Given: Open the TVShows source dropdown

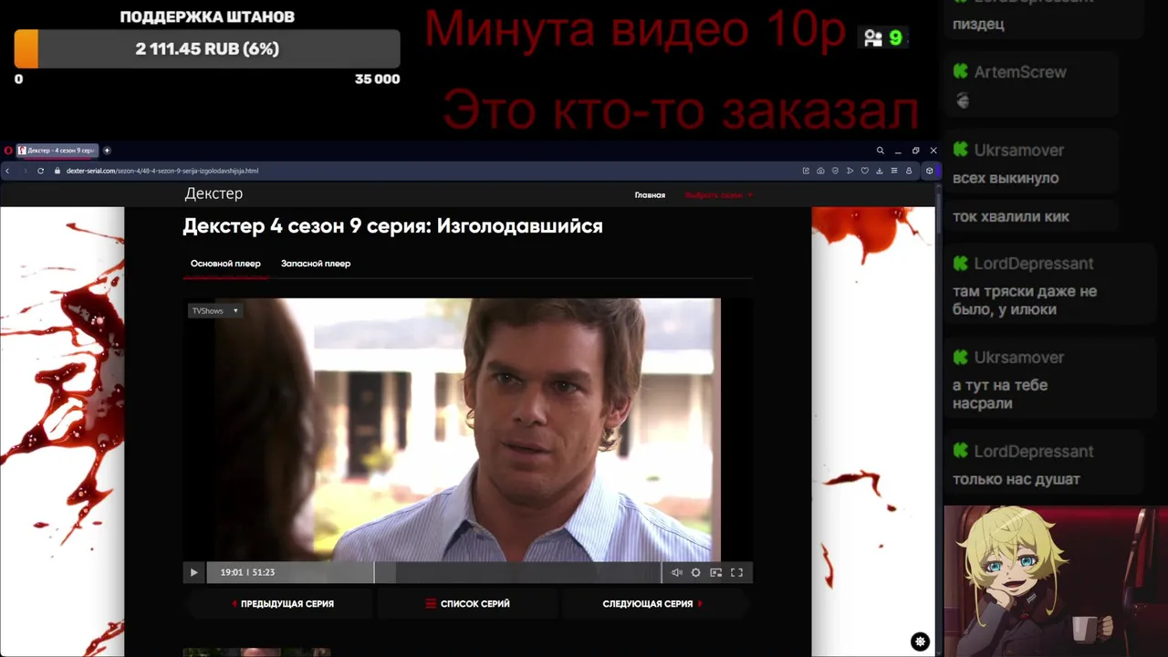Looking at the screenshot, I should (215, 311).
